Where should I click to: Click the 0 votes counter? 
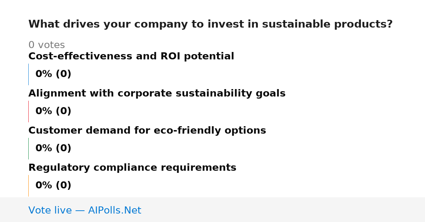coord(46,45)
